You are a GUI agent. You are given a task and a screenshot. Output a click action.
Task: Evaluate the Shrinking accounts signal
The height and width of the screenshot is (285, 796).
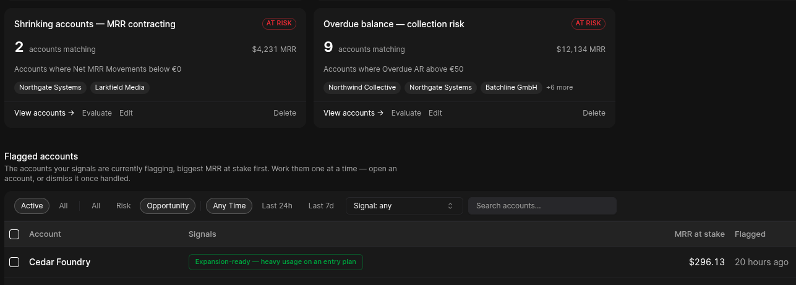click(97, 113)
